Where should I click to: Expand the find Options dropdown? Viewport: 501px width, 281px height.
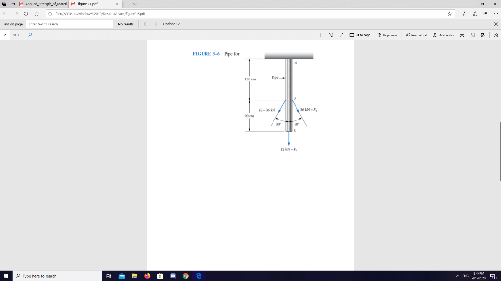pyautogui.click(x=171, y=24)
